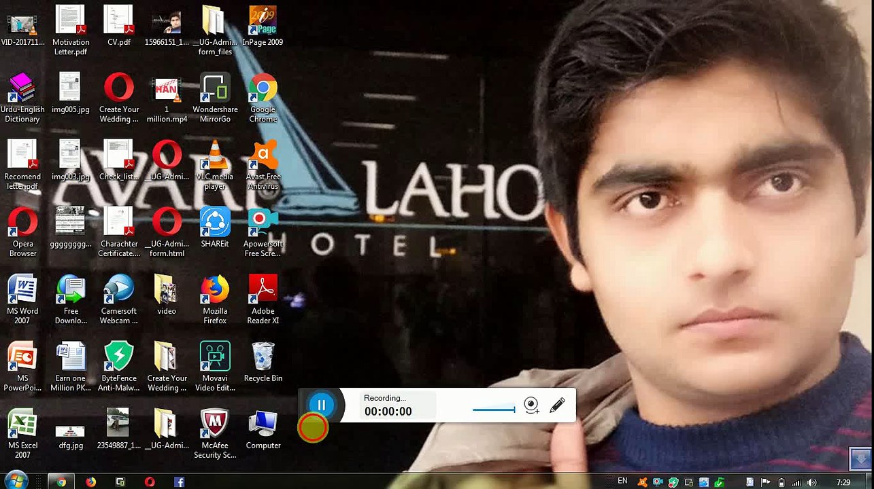The width and height of the screenshot is (874, 489).
Task: Switch to Chrome in the taskbar
Action: (x=61, y=482)
